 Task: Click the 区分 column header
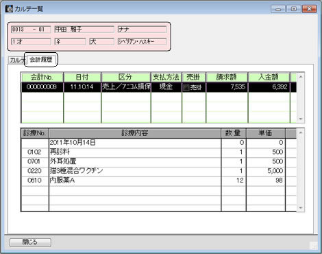tap(126, 78)
